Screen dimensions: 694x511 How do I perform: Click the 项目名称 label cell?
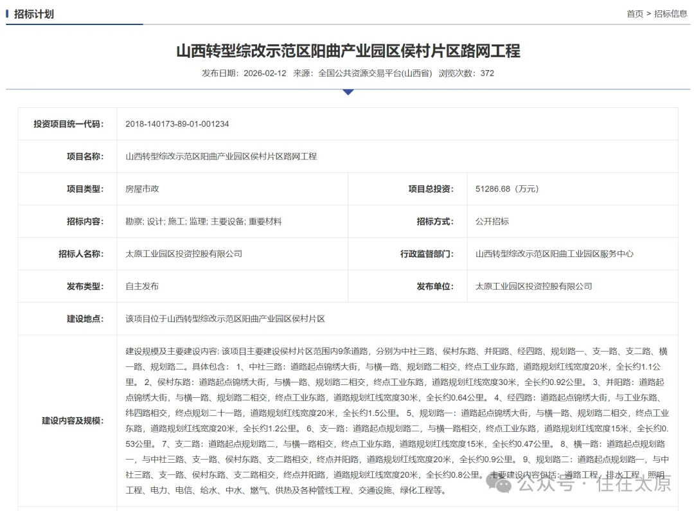click(x=67, y=156)
